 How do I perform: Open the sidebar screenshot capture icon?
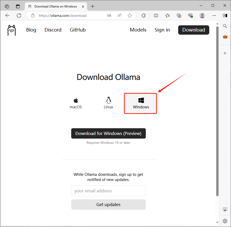[x=225, y=209]
